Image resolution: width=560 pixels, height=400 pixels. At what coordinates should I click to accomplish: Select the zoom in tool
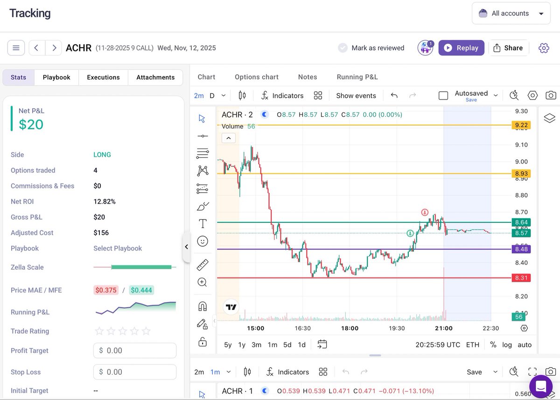pyautogui.click(x=203, y=282)
